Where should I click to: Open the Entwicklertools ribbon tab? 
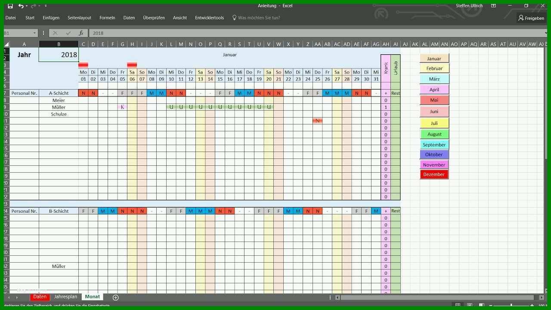pyautogui.click(x=209, y=18)
